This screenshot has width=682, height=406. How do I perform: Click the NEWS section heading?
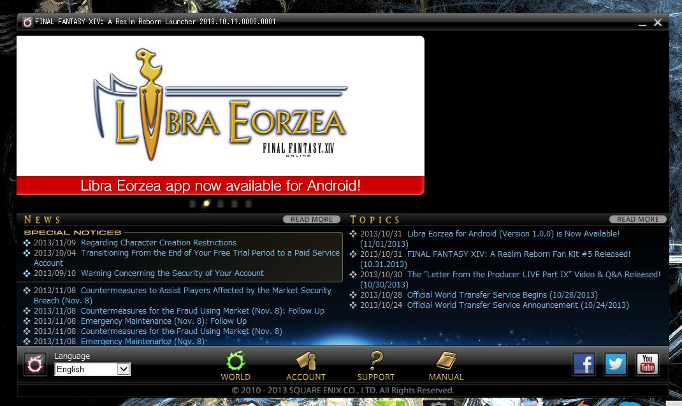(x=42, y=220)
